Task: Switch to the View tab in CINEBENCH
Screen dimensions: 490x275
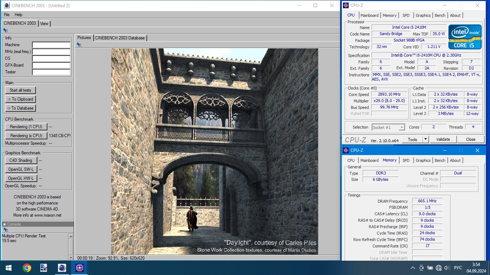Action: coord(44,24)
